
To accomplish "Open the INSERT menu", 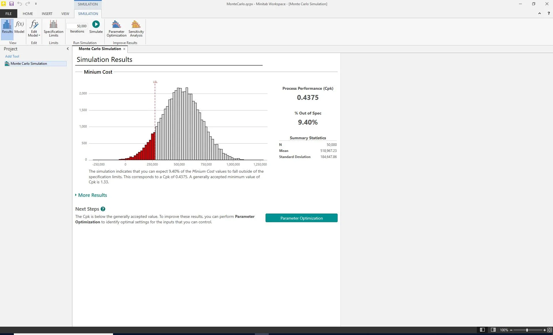I will (47, 14).
